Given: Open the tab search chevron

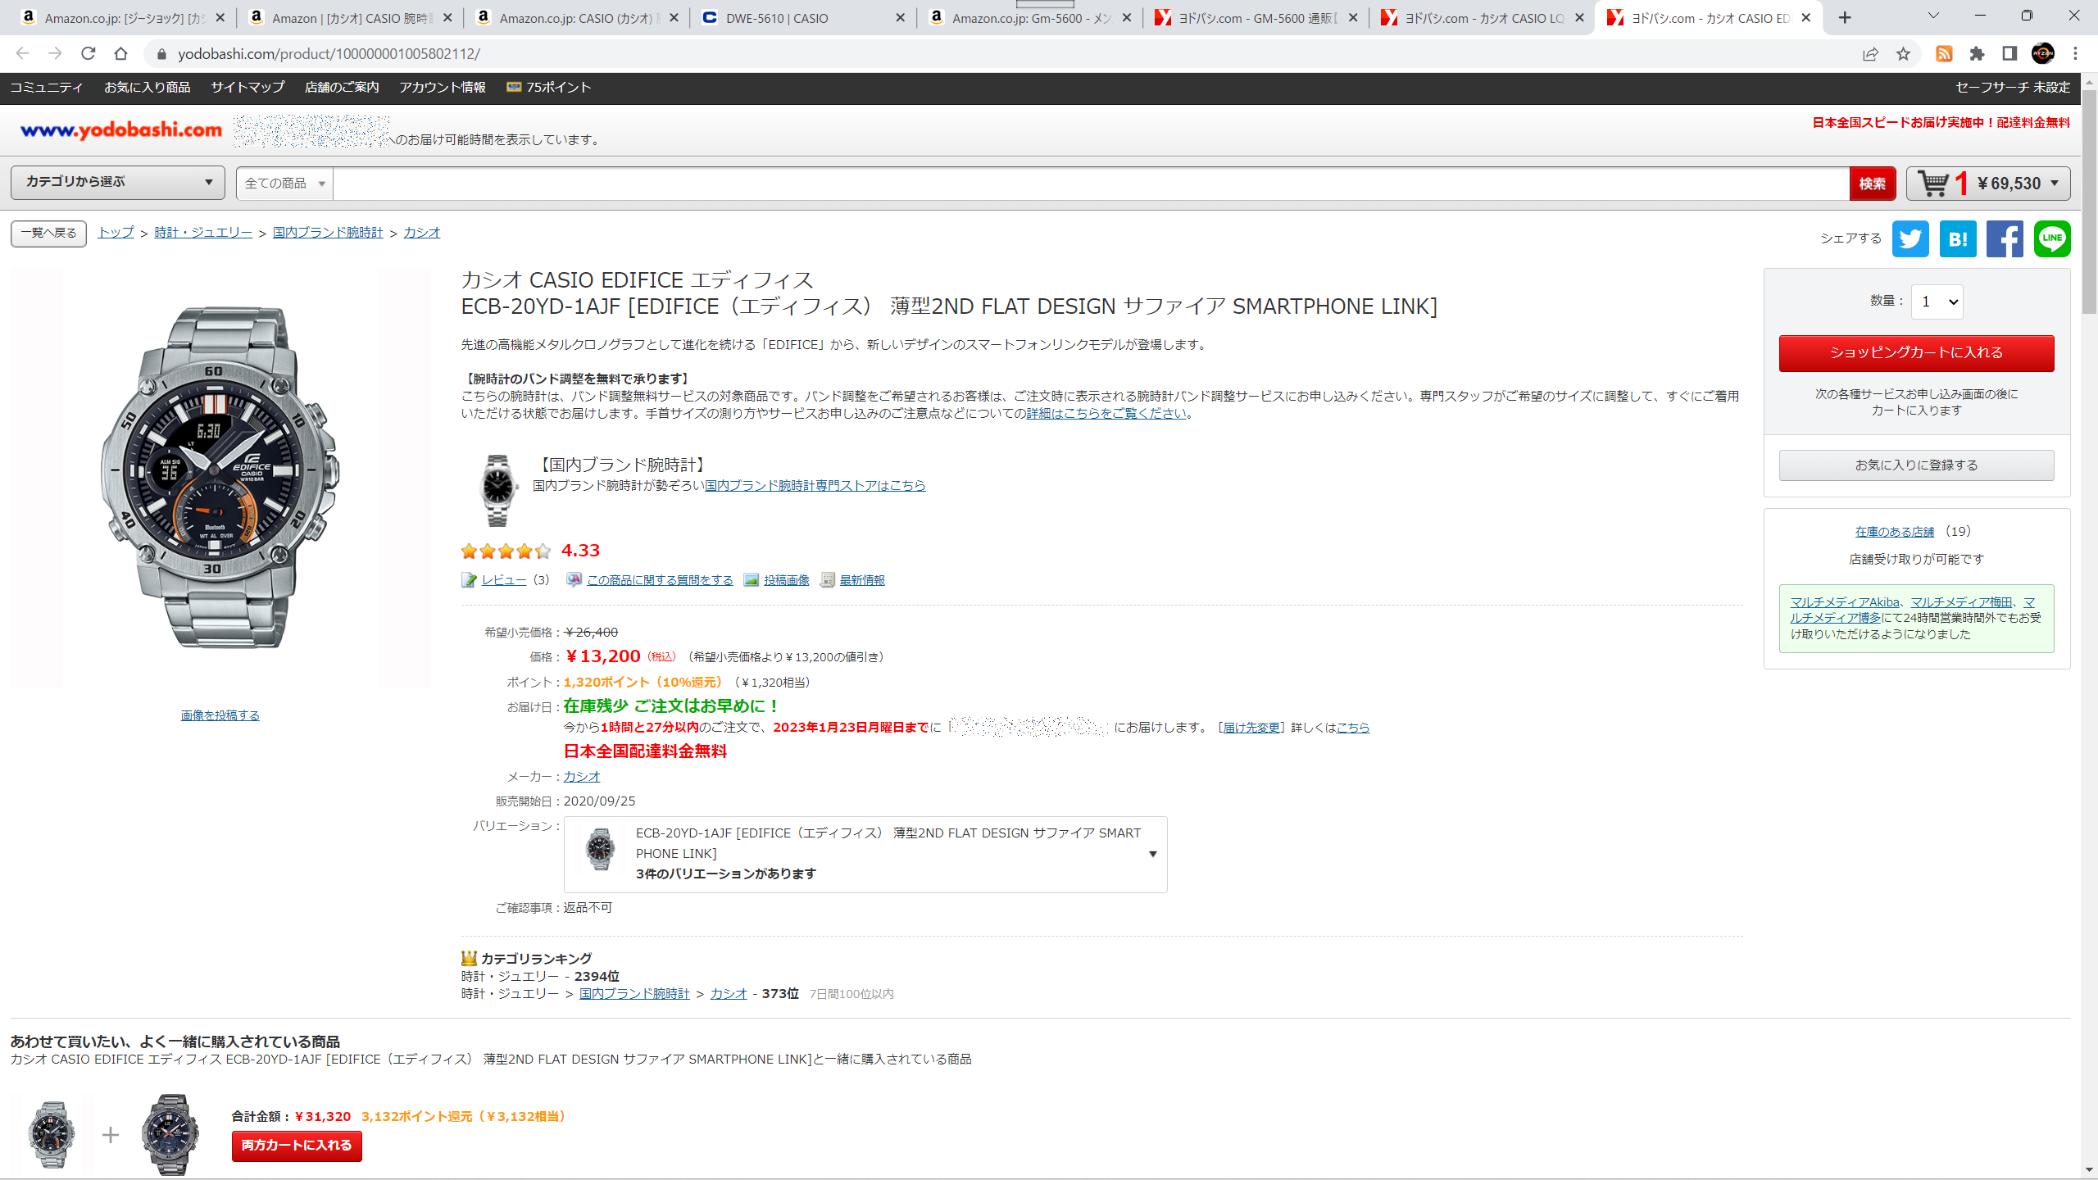Looking at the screenshot, I should pyautogui.click(x=1933, y=16).
